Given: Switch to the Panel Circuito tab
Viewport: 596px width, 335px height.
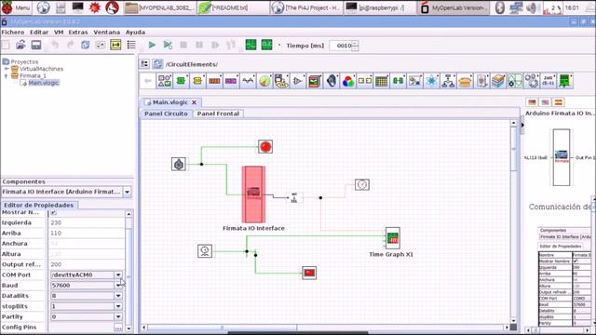Looking at the screenshot, I should 166,114.
